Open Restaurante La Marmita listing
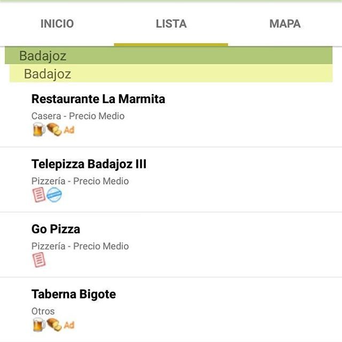 pos(98,99)
